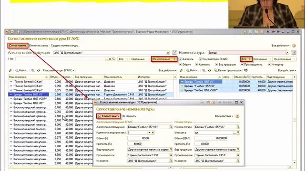Cancel search in the left list toolbar

[33, 70]
